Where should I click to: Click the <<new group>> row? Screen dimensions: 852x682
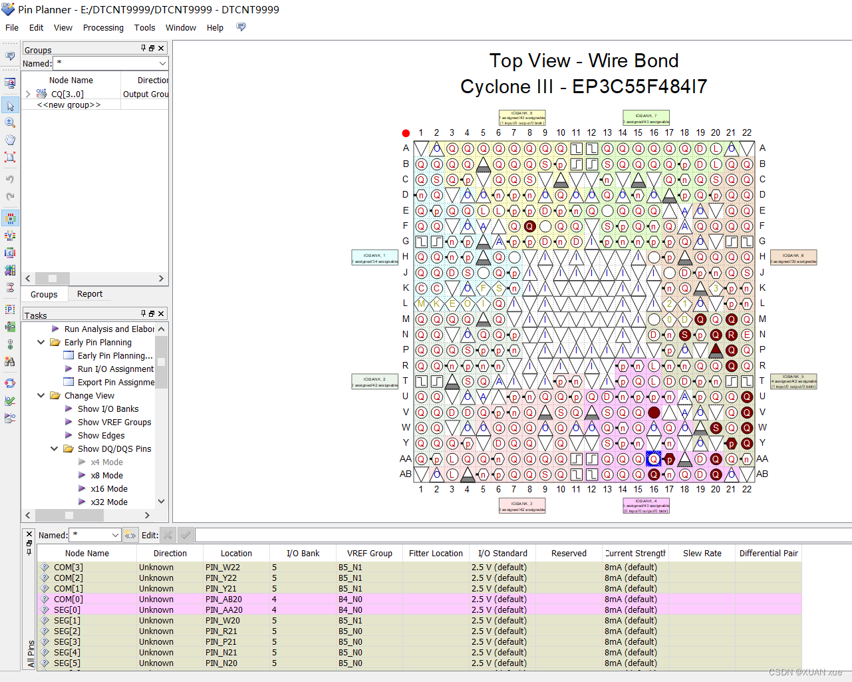tap(69, 104)
